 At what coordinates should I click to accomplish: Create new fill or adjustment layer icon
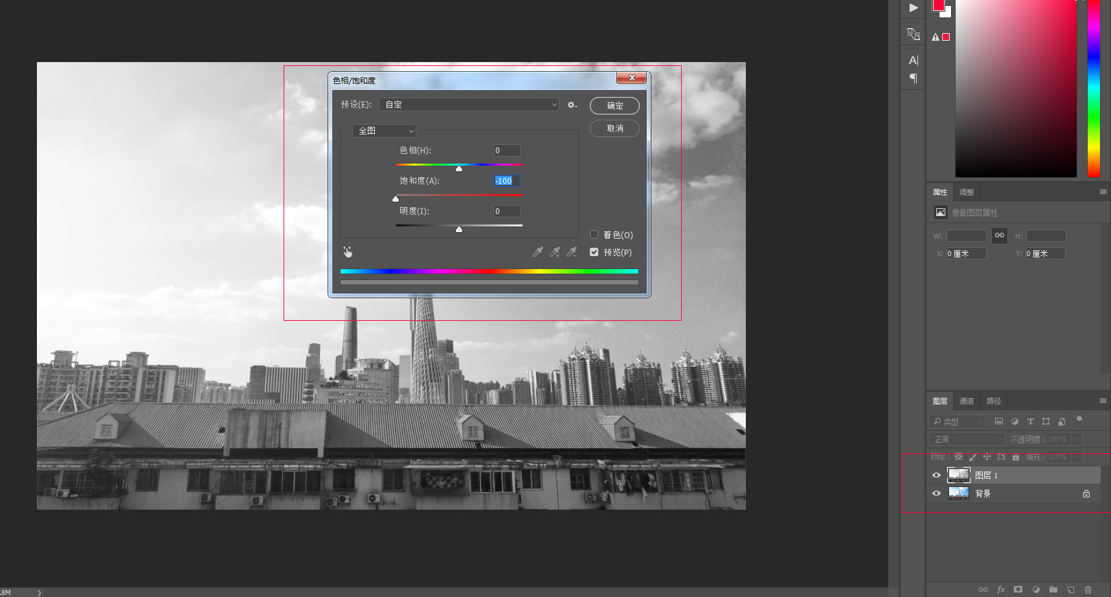(1036, 589)
